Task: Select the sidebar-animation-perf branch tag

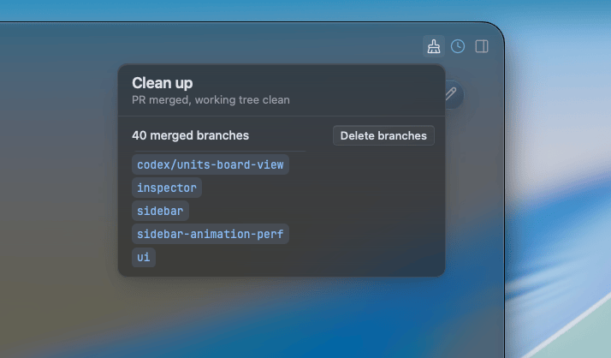Action: pos(211,234)
